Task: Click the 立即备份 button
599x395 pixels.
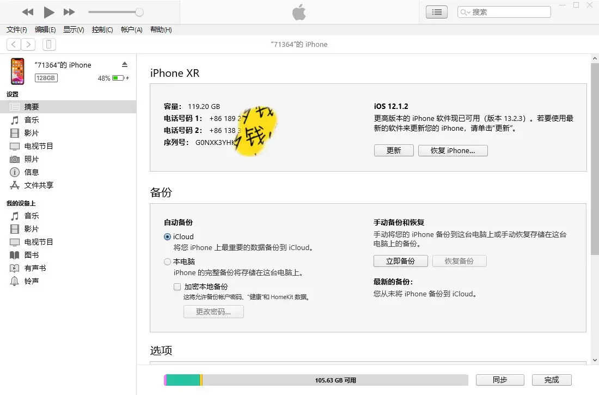Action: tap(400, 261)
